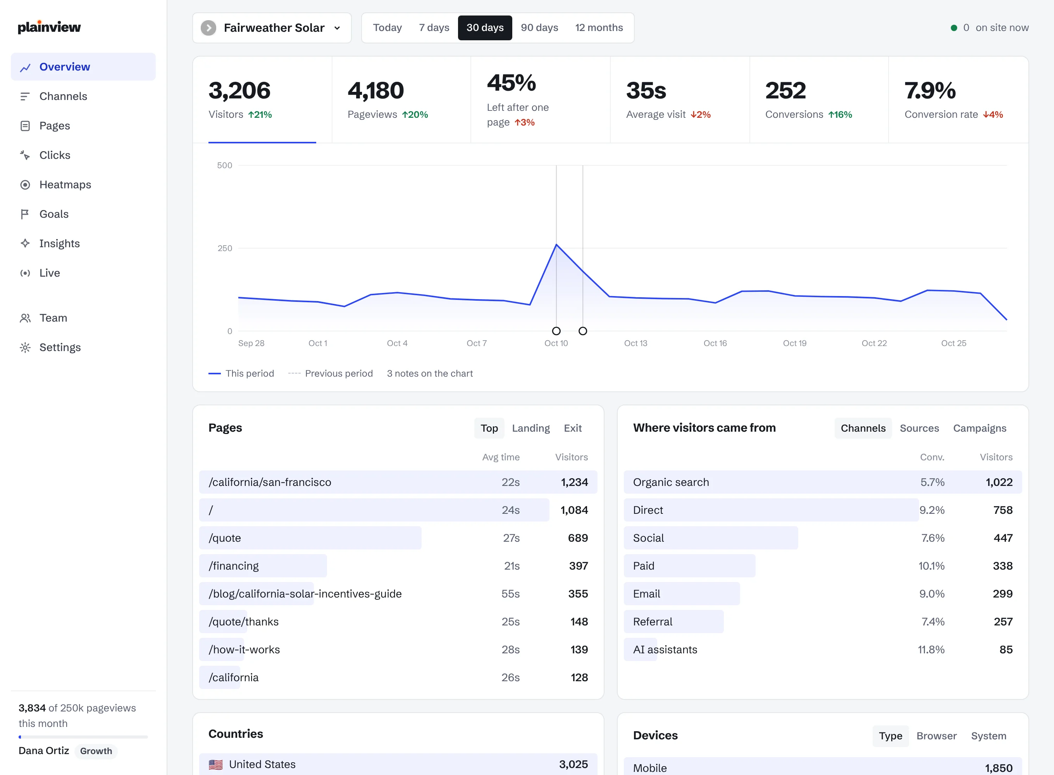
Task: Click the United States flag icon
Action: (216, 765)
